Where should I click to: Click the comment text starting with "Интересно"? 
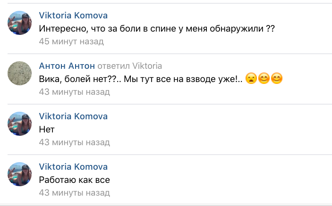[156, 29]
